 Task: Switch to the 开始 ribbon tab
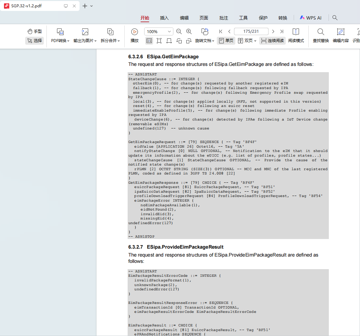145,18
